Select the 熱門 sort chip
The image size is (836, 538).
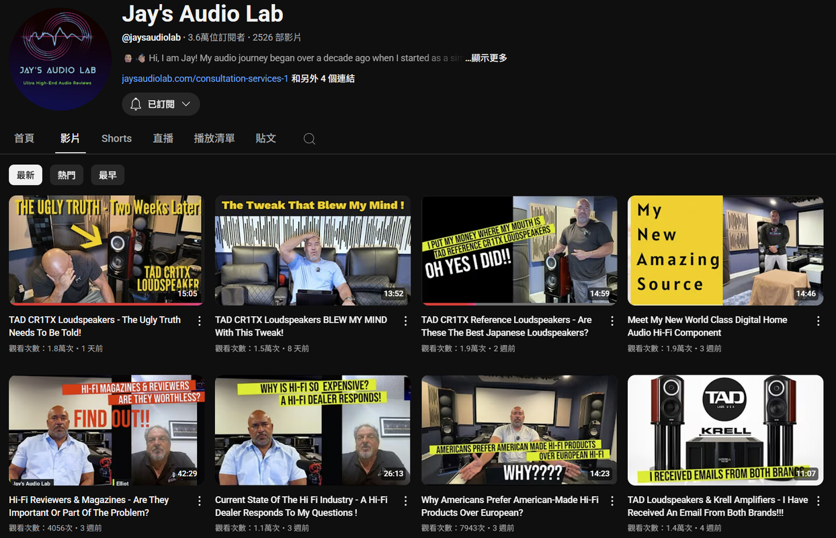[x=67, y=175]
